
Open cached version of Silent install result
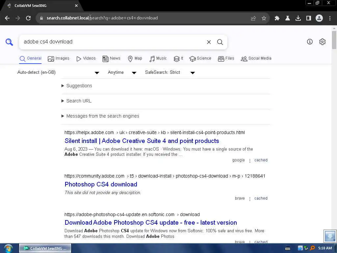coord(261,160)
